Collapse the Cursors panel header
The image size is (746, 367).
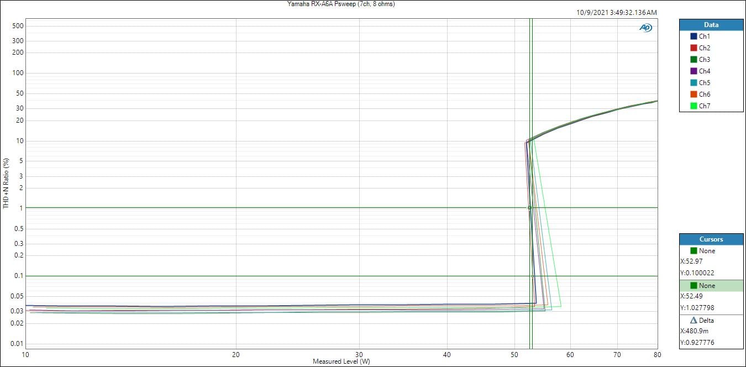click(x=711, y=239)
